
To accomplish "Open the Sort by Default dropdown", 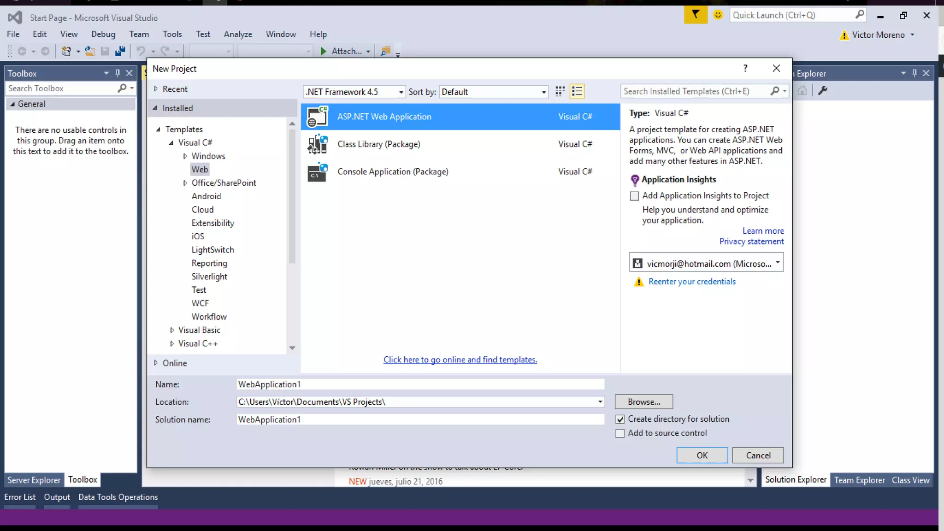I will point(494,92).
